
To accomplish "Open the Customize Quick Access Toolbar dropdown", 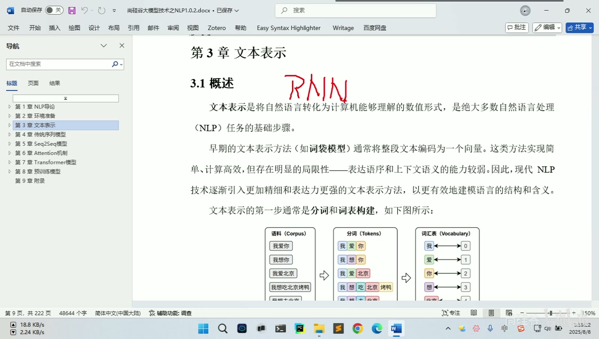I will pos(114,10).
